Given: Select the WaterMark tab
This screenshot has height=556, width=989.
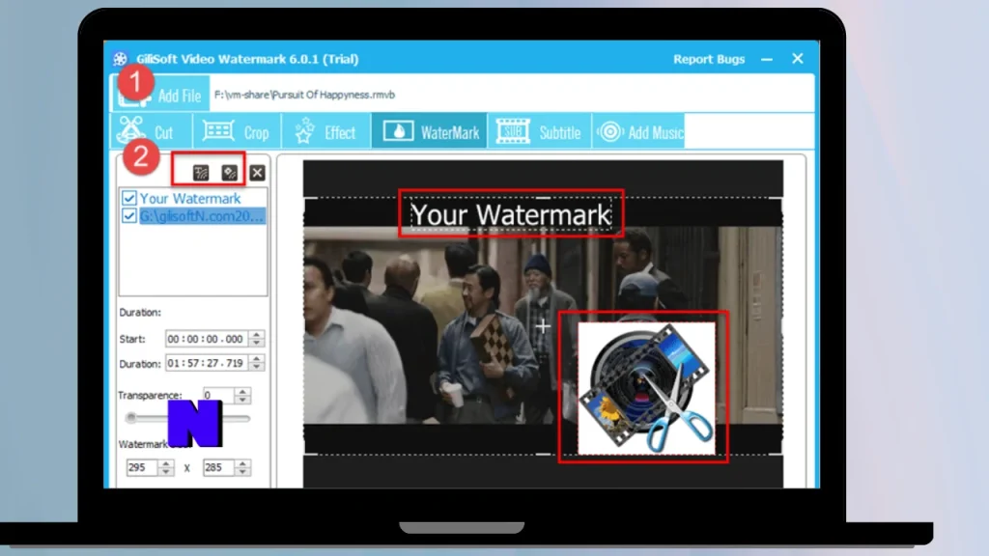Looking at the screenshot, I should tap(429, 131).
